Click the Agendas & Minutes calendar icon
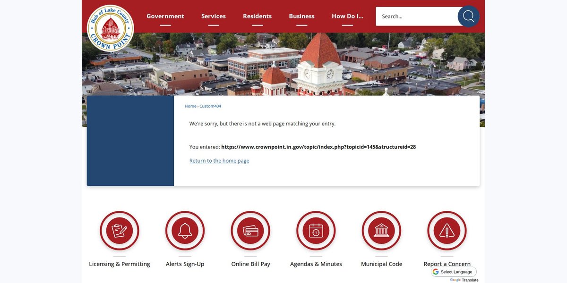The height and width of the screenshot is (283, 567). pos(316,231)
